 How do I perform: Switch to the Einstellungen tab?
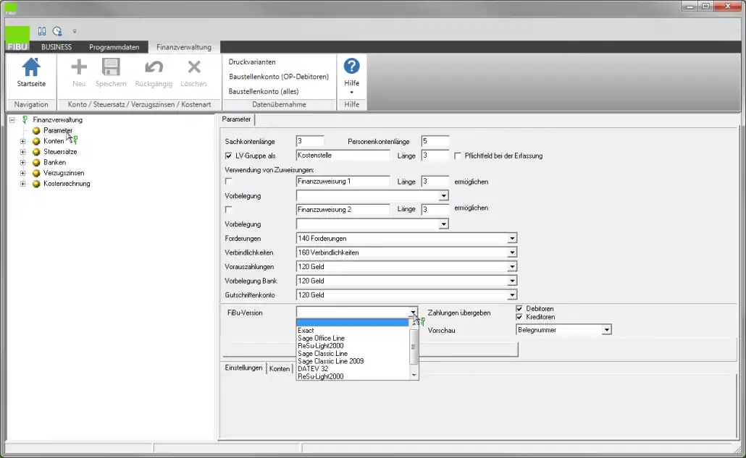(x=243, y=368)
